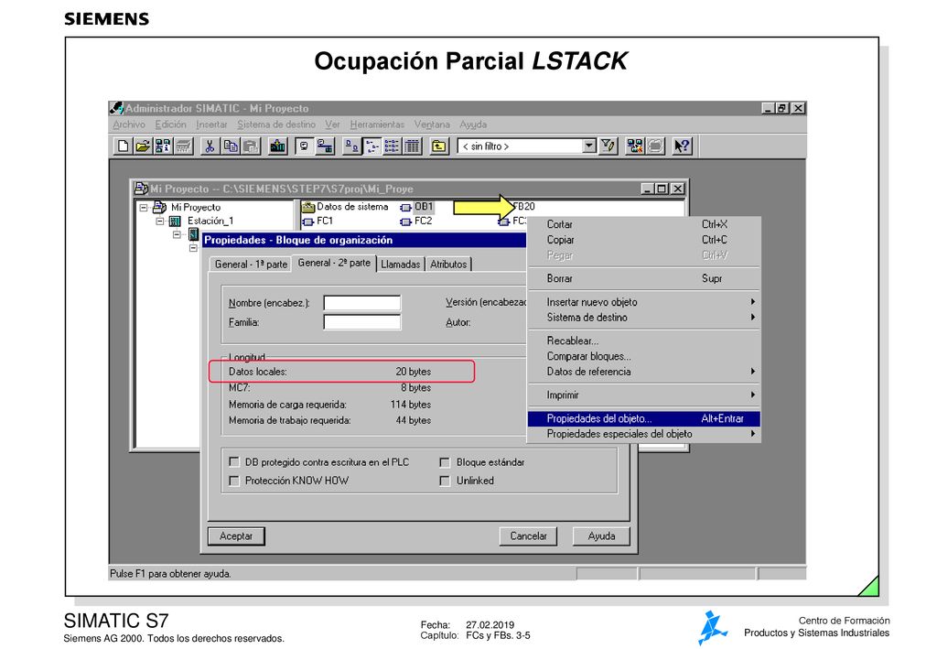Click the Cut scissors toolbar icon
This screenshot has height=649, width=937.
pos(210,146)
